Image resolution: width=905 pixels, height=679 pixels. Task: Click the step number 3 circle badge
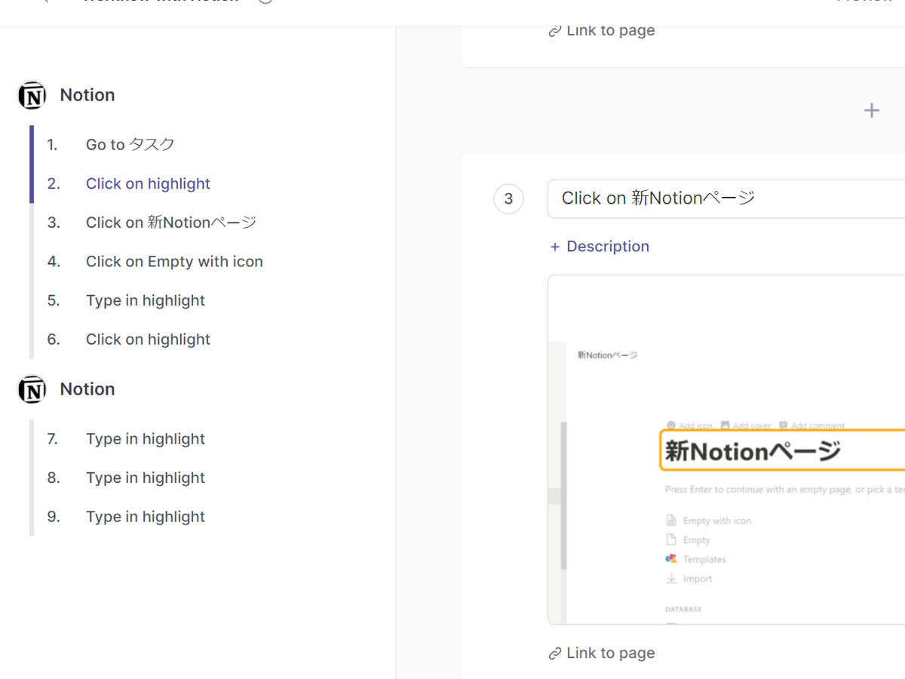pos(508,199)
